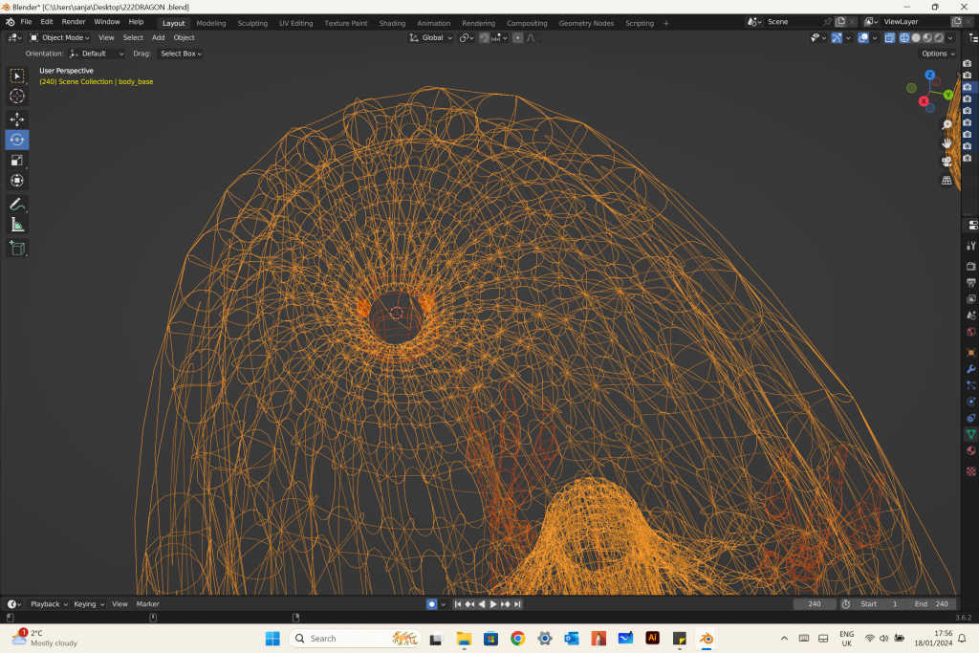The width and height of the screenshot is (979, 653).
Task: Toggle X-Ray display mode
Action: click(x=890, y=38)
